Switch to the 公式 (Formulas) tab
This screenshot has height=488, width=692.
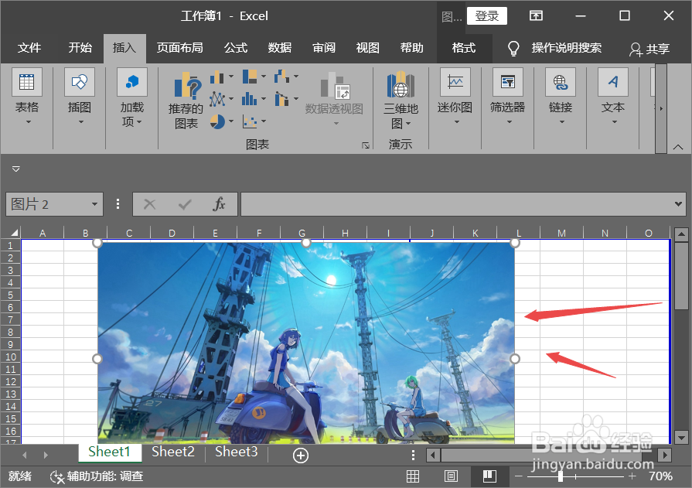tap(236, 48)
